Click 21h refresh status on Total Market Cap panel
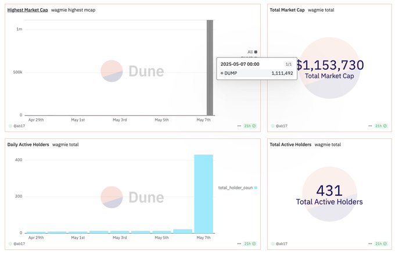Image resolution: width=395 pixels, height=254 pixels. [380, 126]
